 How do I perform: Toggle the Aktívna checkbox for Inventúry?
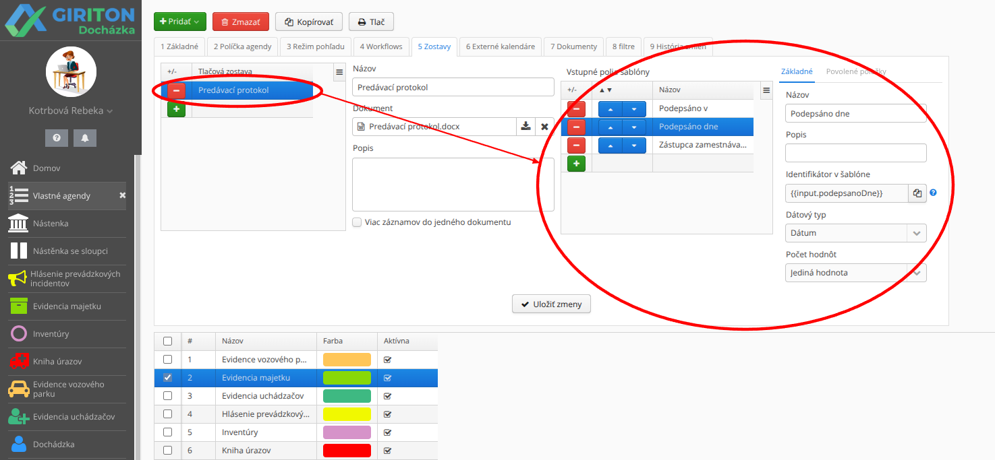point(387,432)
